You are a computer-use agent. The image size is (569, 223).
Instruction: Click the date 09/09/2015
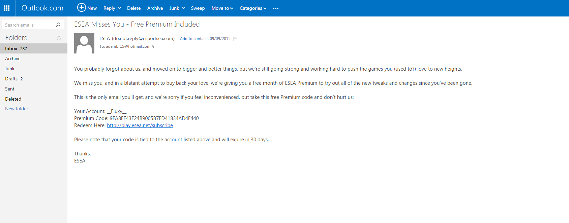coord(220,39)
